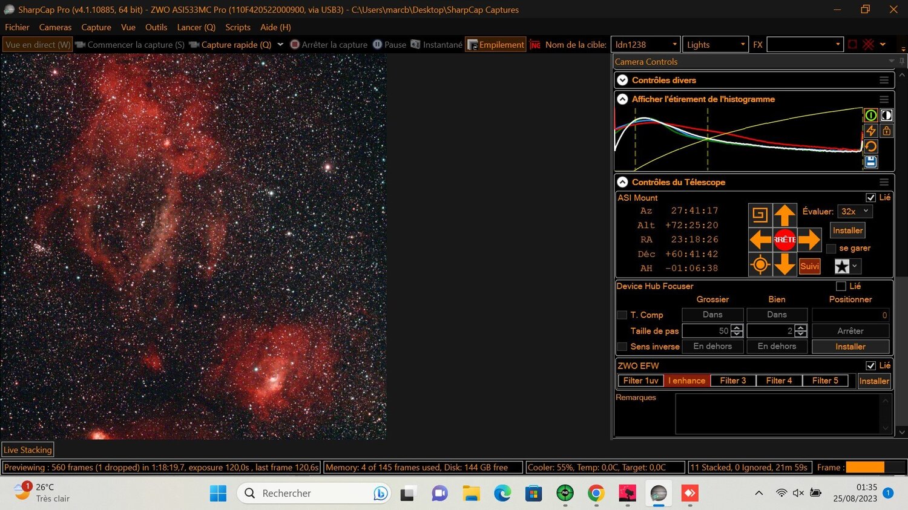Toggle the Suivi tracking button
The width and height of the screenshot is (908, 510).
click(809, 266)
